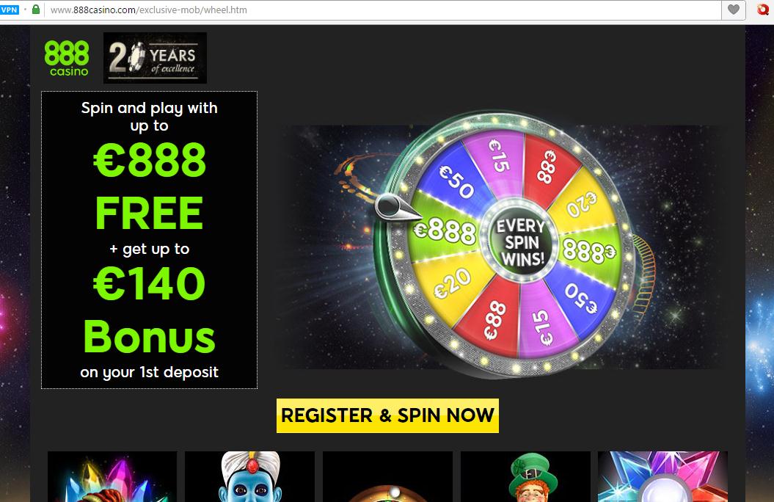Click the red Opera icon at top right
Screen dimensions: 774x502
pos(763,10)
